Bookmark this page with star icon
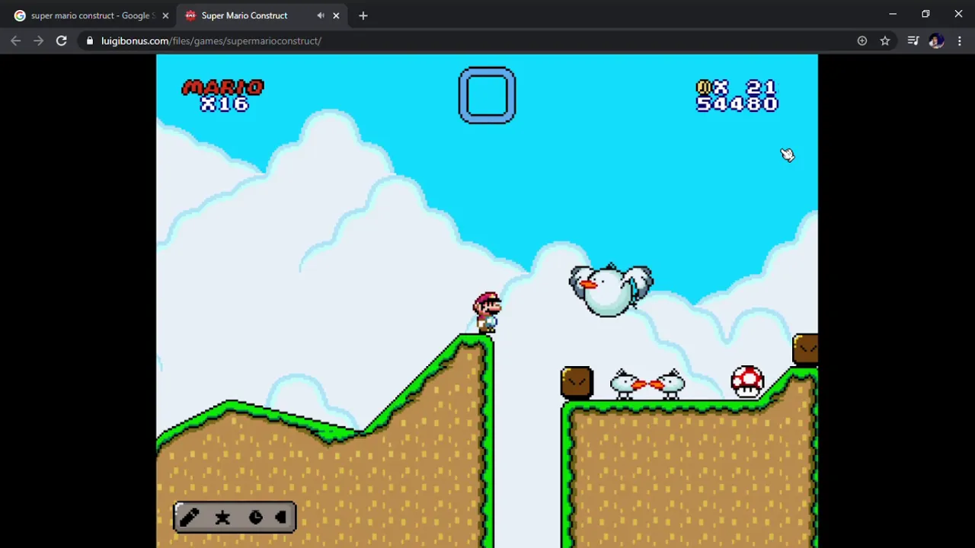Viewport: 975px width, 548px height. (885, 41)
